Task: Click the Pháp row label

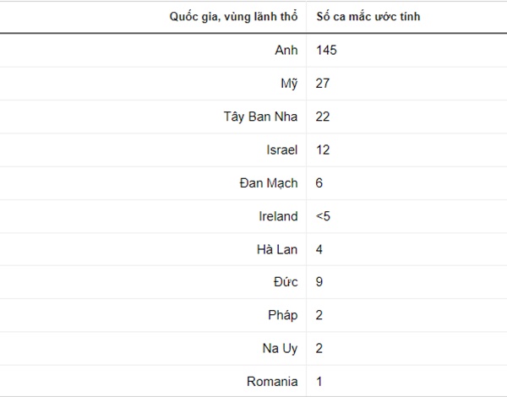Action: tap(281, 315)
